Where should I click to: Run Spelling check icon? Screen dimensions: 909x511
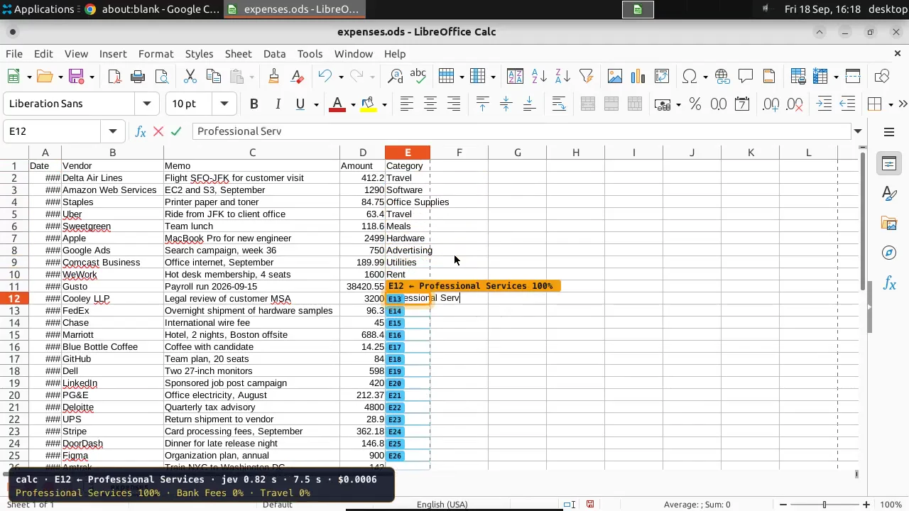[x=418, y=77]
